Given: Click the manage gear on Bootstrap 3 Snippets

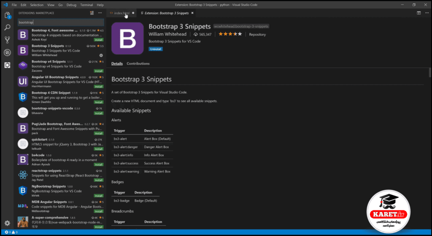Looking at the screenshot, I should click(101, 55).
